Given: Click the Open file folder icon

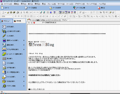Looking at the screenshot, I should tap(8, 12).
